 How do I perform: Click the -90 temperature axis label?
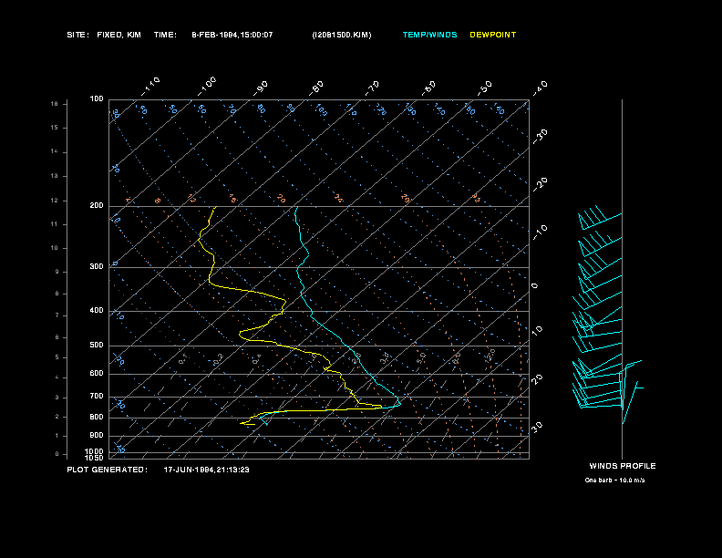pyautogui.click(x=261, y=88)
